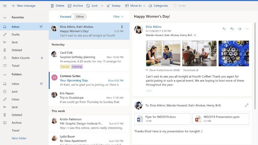Open the Drafts folder under Favorites
This screenshot has height=145, width=258.
(x=16, y=34)
